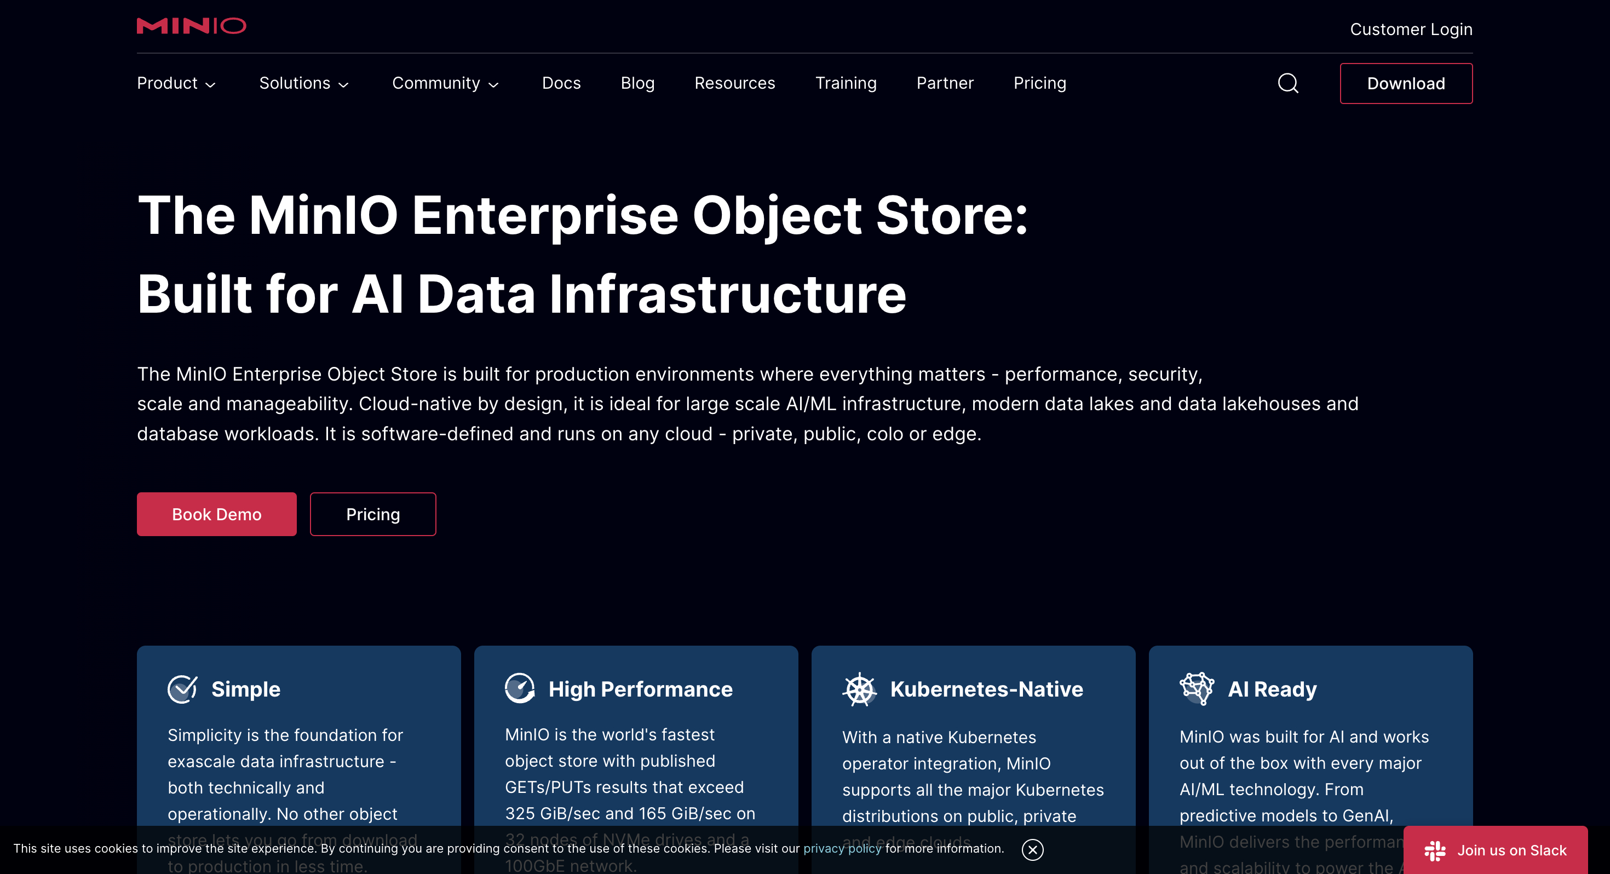Click the Simple card heading
The width and height of the screenshot is (1610, 874).
[246, 689]
